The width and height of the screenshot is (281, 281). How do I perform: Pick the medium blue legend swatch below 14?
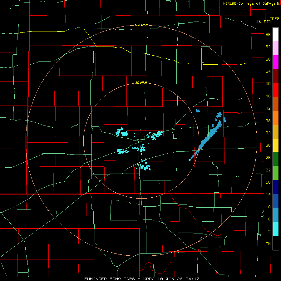click(x=276, y=201)
